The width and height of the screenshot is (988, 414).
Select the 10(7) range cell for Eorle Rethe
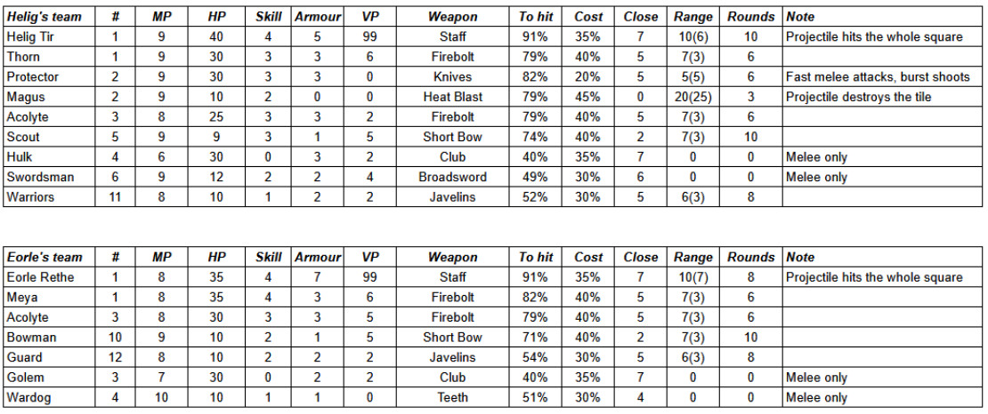693,277
